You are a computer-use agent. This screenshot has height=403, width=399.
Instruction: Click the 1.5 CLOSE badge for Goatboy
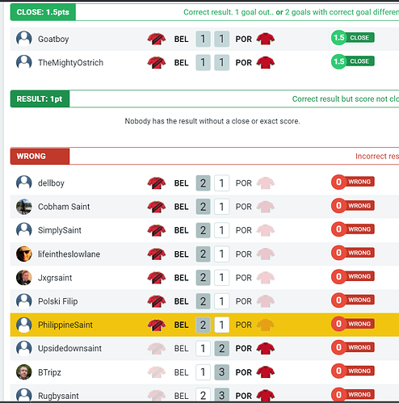click(x=353, y=38)
